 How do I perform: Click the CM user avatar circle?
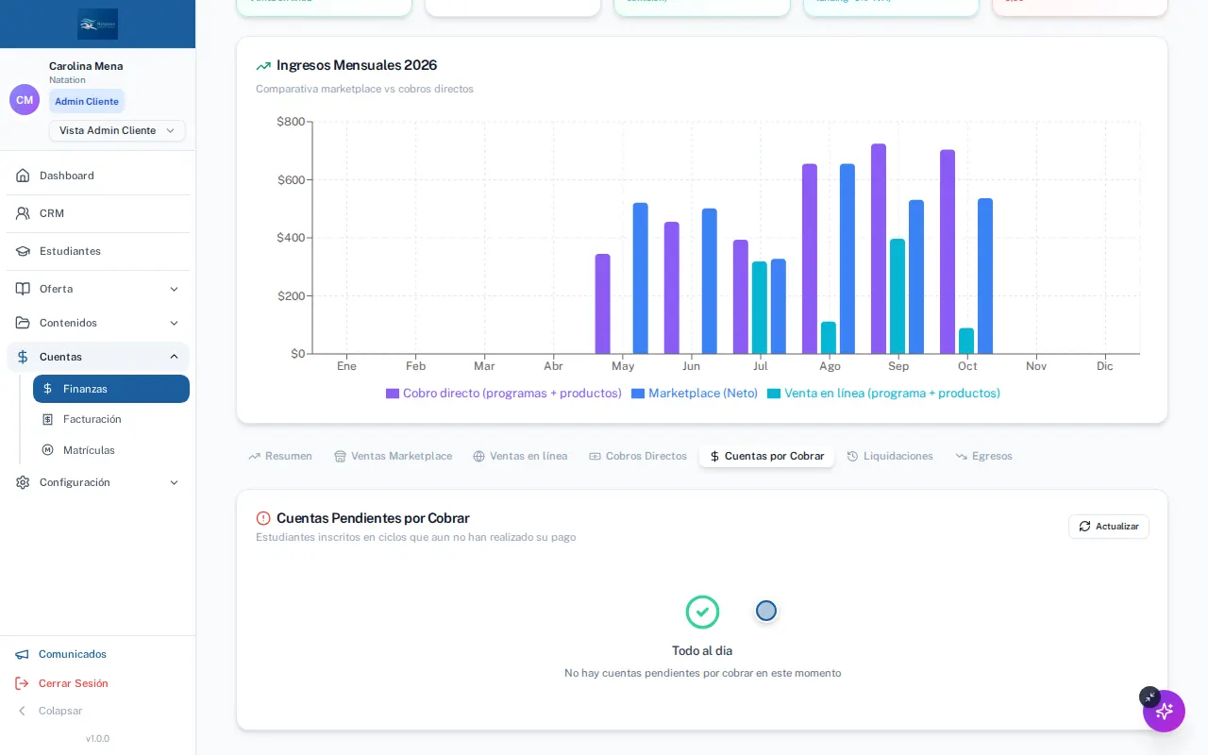pos(25,99)
